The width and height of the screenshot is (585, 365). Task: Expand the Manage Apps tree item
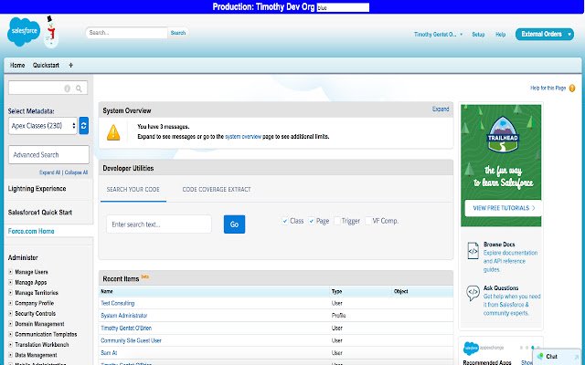click(x=10, y=282)
